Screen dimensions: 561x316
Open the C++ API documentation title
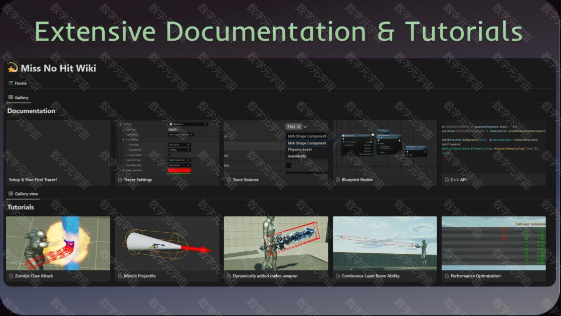pos(459,180)
